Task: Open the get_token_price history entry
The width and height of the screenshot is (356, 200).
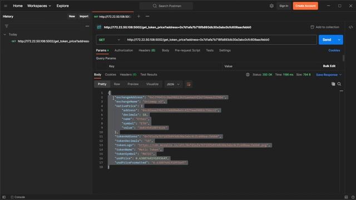Action: click(51, 41)
